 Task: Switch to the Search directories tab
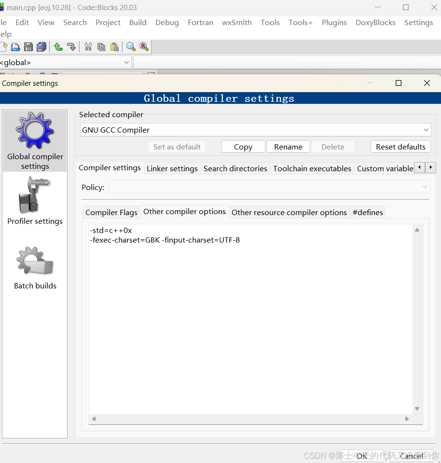235,169
